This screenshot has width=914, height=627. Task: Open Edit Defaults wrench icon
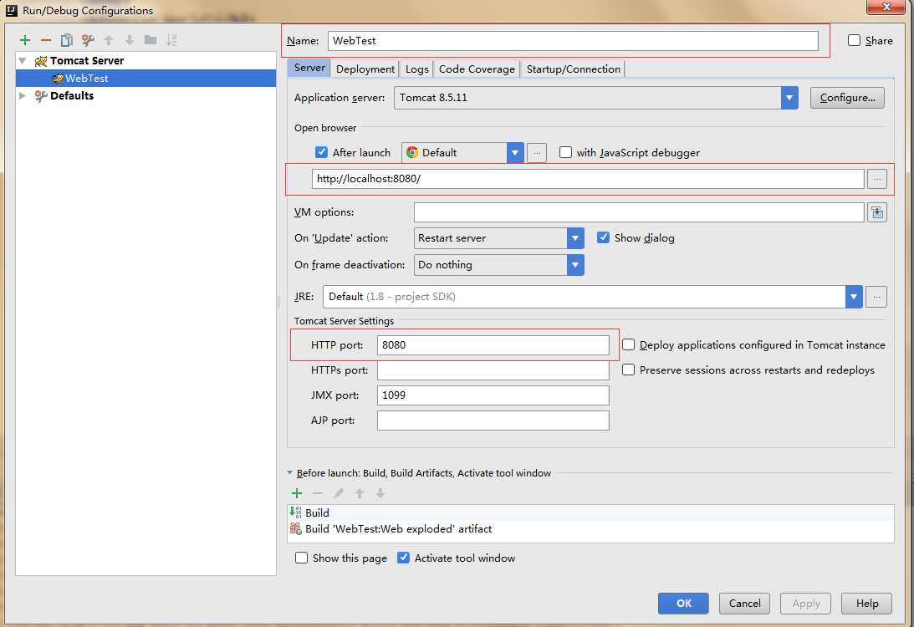pos(88,40)
